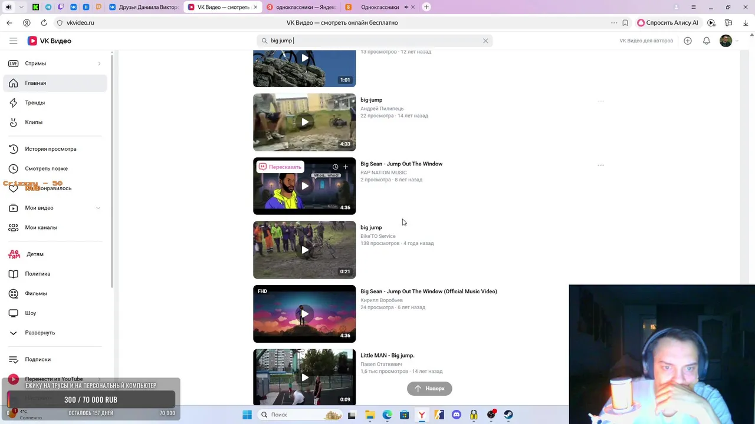
Task: Select the Фильмы category icon
Action: click(14, 293)
